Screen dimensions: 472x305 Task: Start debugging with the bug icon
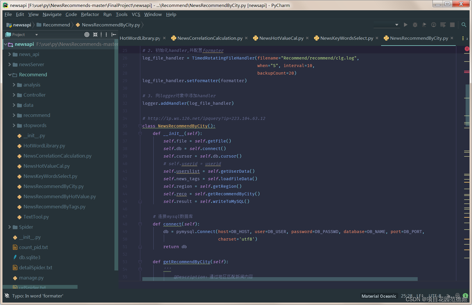[x=415, y=25]
